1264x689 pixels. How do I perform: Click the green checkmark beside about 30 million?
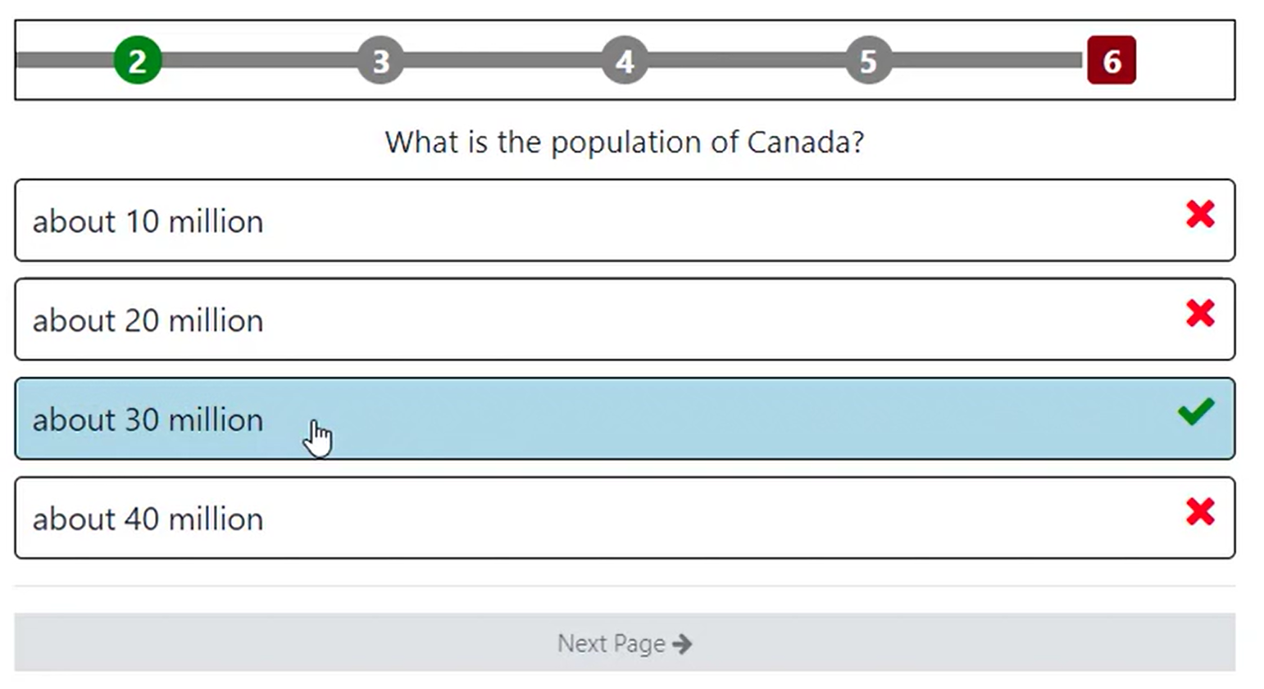tap(1196, 411)
